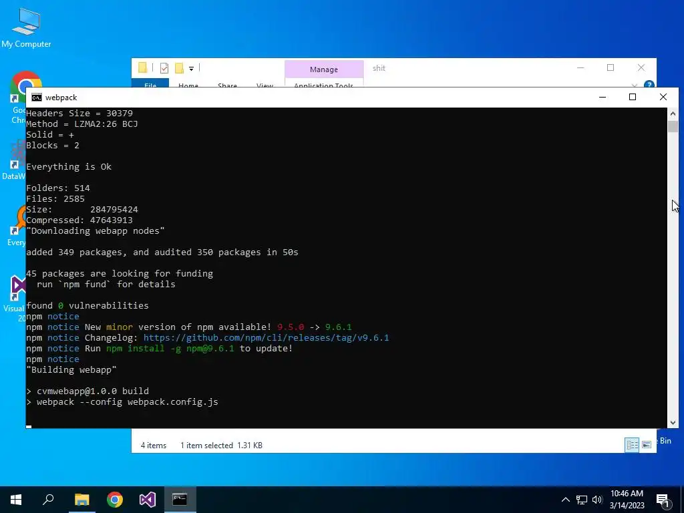Image resolution: width=684 pixels, height=513 pixels.
Task: Click the Properties checkmark icon in Explorer toolbar
Action: click(x=164, y=68)
